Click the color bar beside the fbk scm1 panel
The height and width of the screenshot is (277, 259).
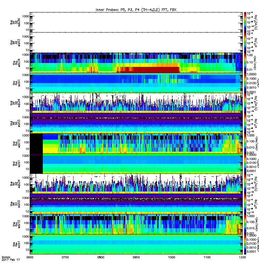click(245, 244)
